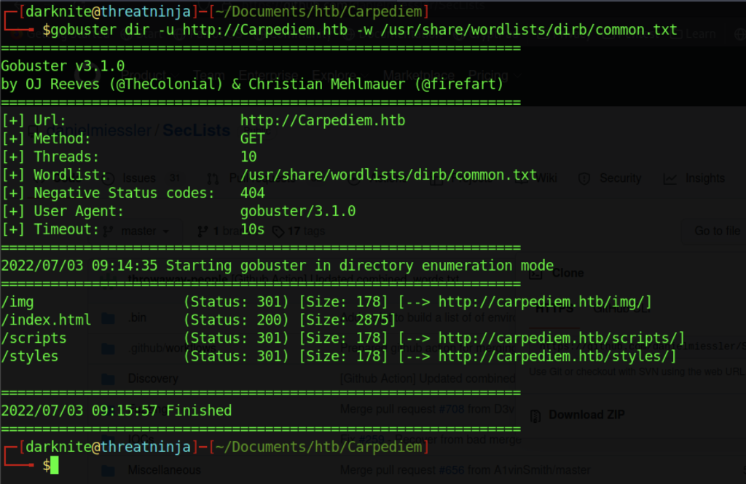This screenshot has width=746, height=484.
Task: Click the Download ZIP file icon
Action: (535, 416)
